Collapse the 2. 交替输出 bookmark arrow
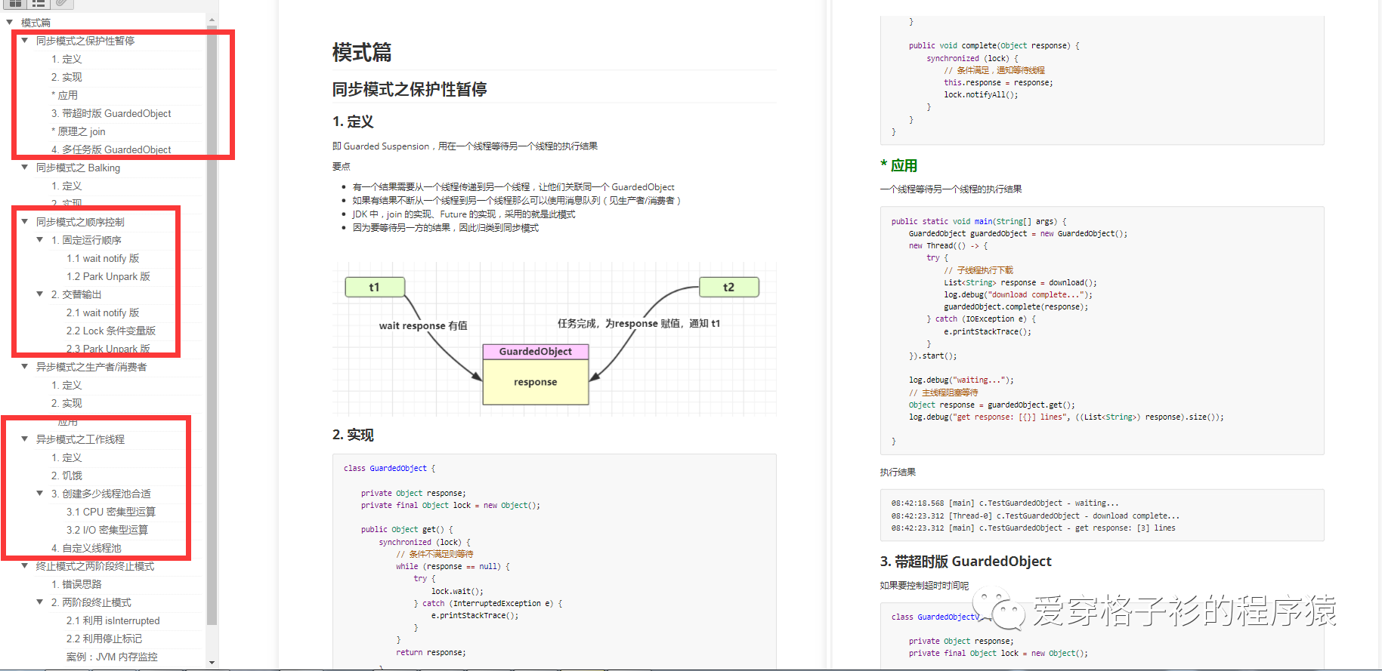 (40, 294)
